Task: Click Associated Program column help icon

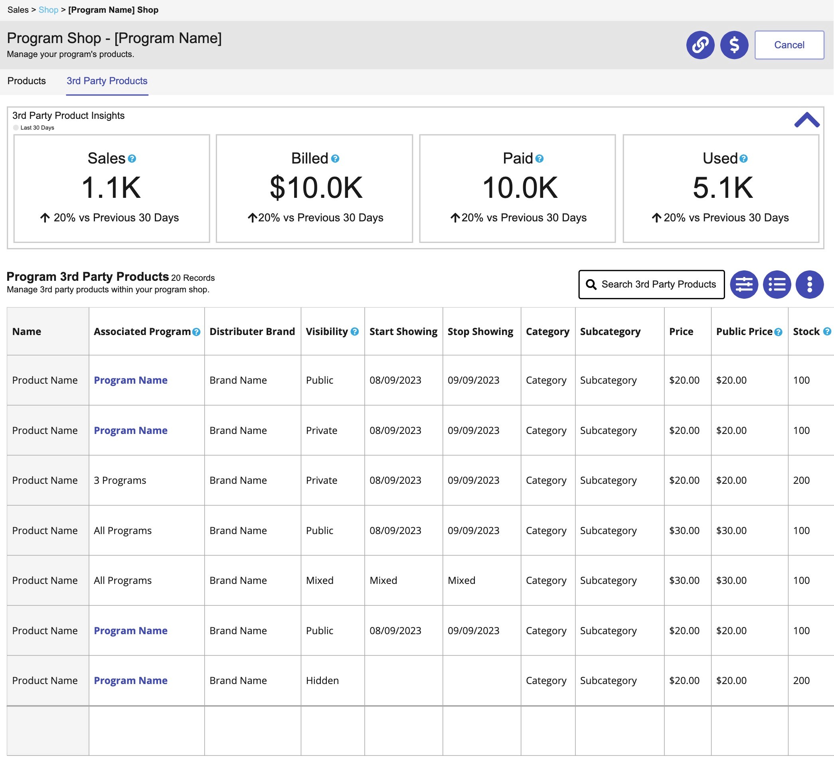Action: coord(196,332)
